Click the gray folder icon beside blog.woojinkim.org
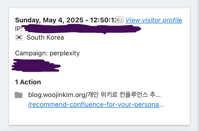Image resolution: width=199 pixels, height=131 pixels. 18,95
